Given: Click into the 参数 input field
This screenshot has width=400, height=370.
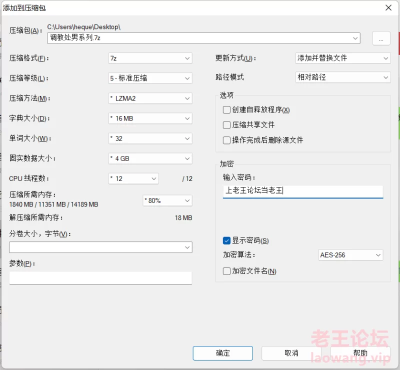Looking at the screenshot, I should click(100, 278).
